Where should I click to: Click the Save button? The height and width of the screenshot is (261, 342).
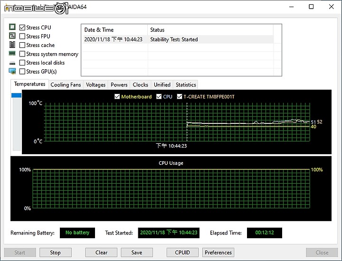click(x=137, y=252)
